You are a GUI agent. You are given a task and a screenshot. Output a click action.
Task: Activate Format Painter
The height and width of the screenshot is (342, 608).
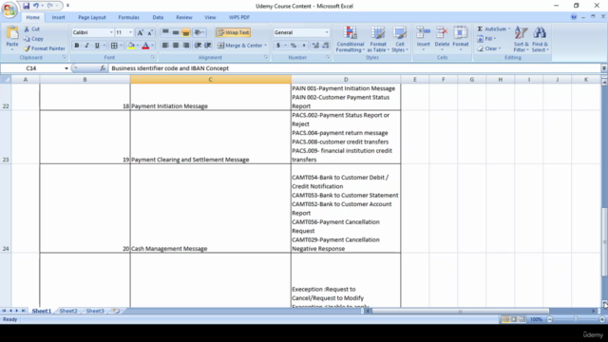(x=45, y=48)
